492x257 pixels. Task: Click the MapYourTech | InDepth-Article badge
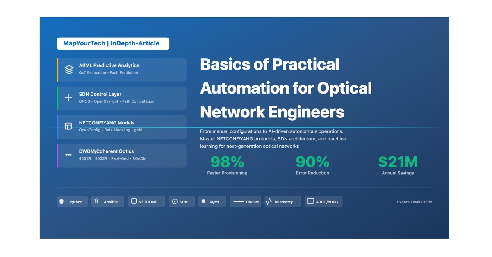coord(113,43)
